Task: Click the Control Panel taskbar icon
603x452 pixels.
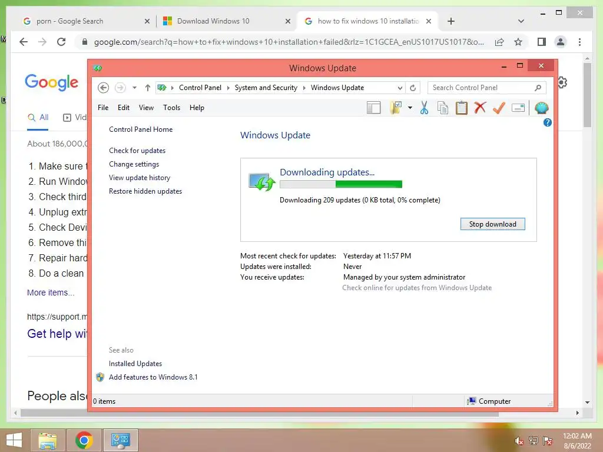Action: [120, 440]
